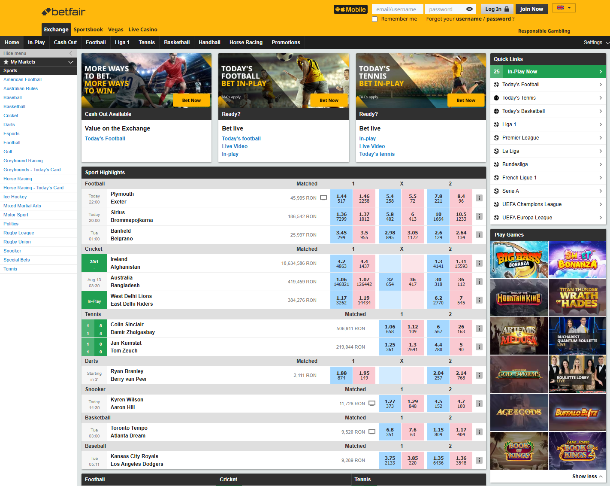Image resolution: width=610 pixels, height=486 pixels.
Task: Open info icon for Ireland Afghanistan
Action: click(479, 263)
